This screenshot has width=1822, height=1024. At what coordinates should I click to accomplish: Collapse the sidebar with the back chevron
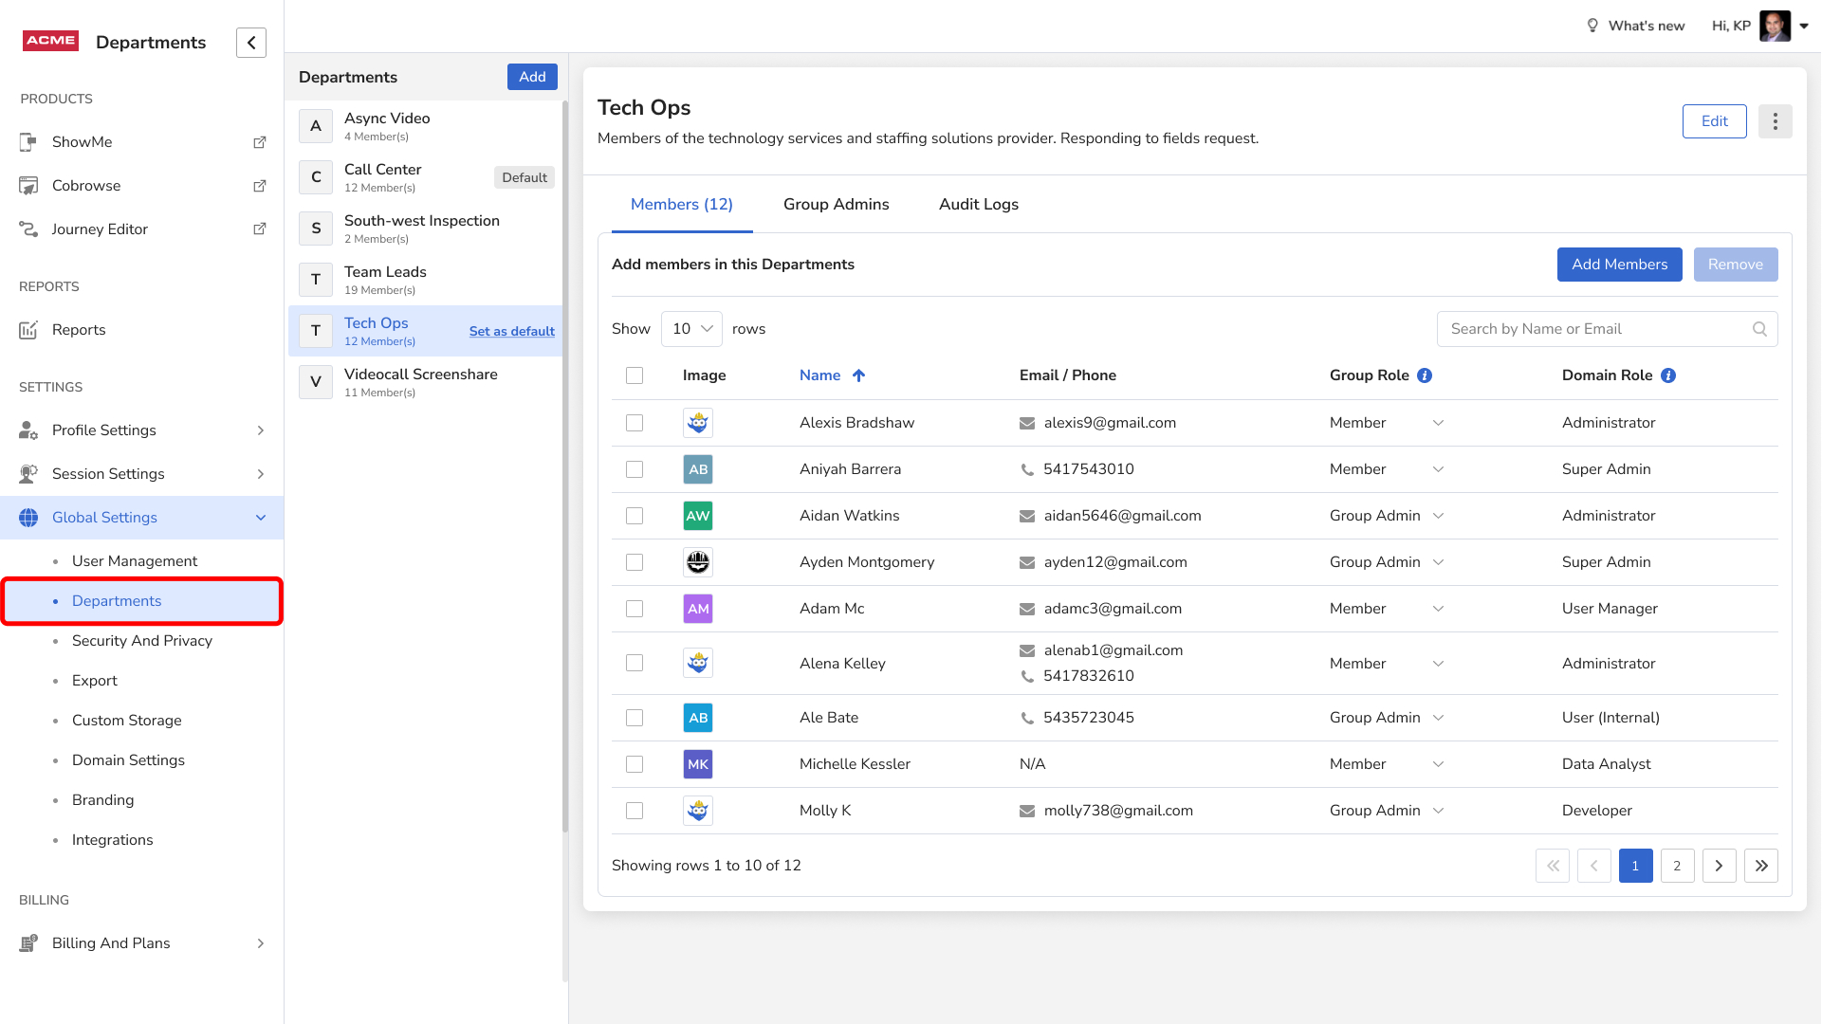point(251,43)
